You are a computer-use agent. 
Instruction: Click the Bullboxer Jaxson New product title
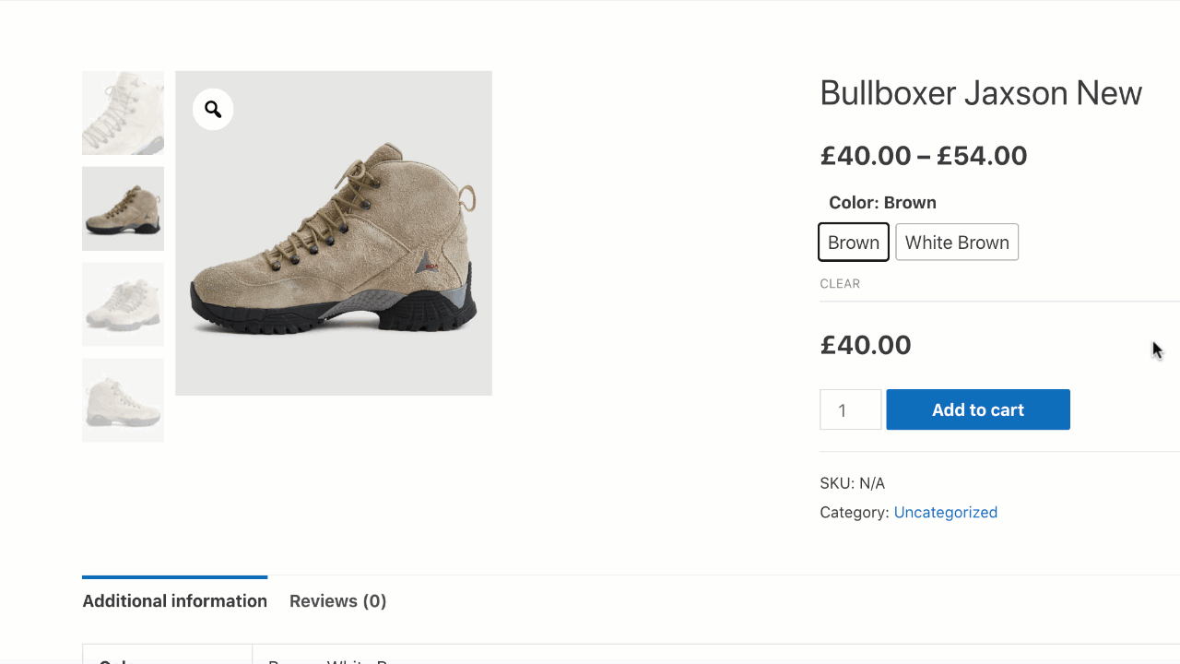(980, 93)
